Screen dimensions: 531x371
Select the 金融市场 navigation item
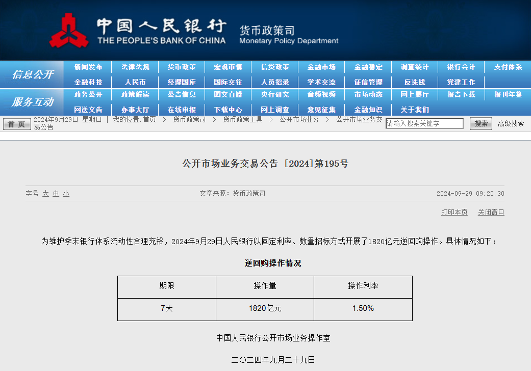321,67
